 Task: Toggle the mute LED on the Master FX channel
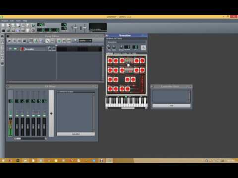pyautogui.click(x=10, y=116)
